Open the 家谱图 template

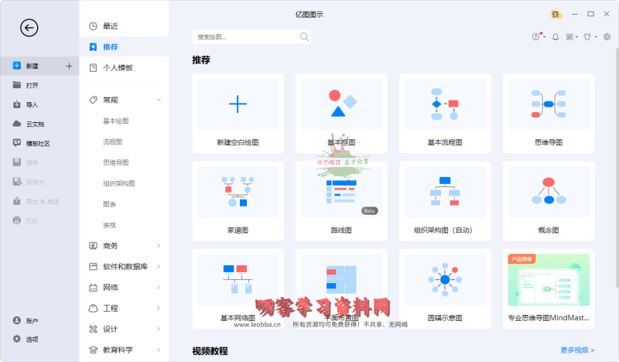[x=238, y=201]
